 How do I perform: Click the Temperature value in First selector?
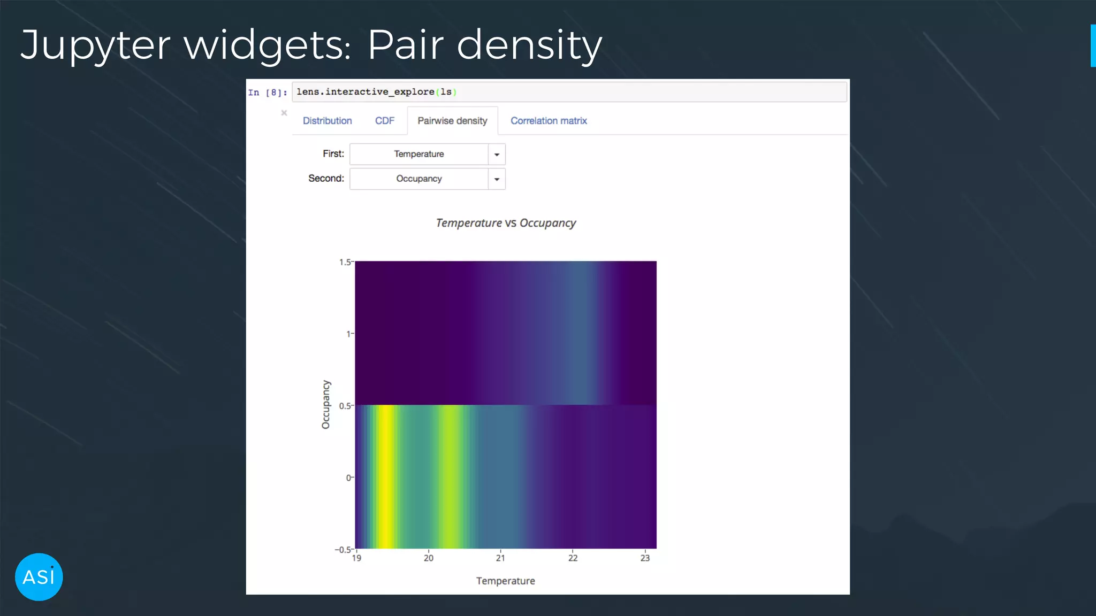click(419, 154)
